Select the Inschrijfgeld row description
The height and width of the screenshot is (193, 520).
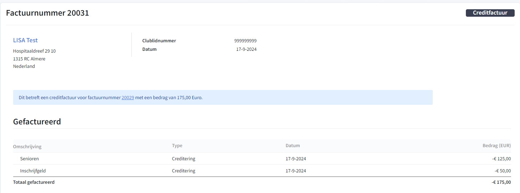[33, 171]
